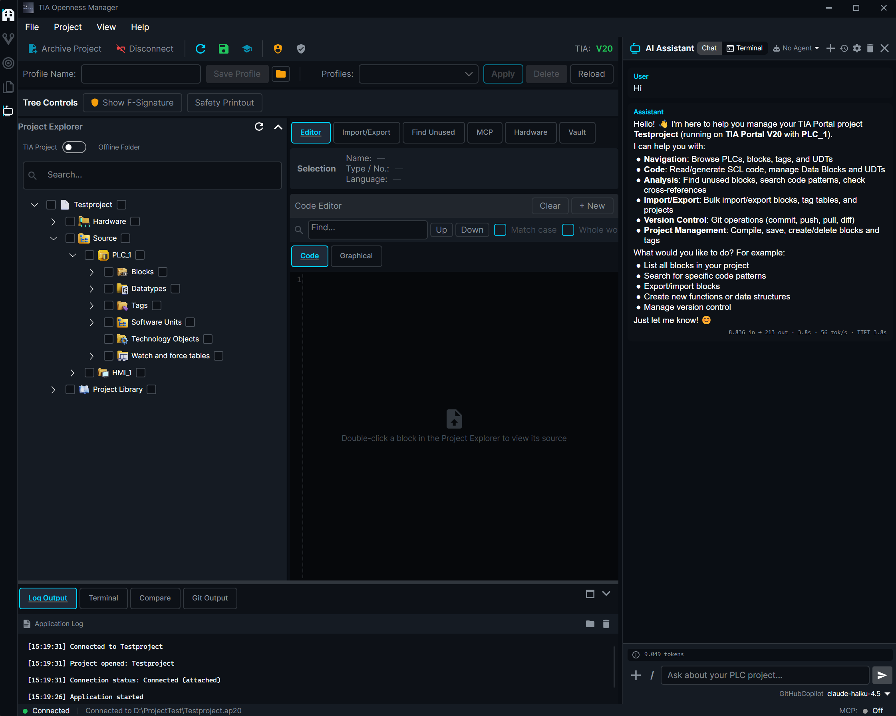896x716 pixels.
Task: Click the Project Explorer search field
Action: click(x=152, y=175)
